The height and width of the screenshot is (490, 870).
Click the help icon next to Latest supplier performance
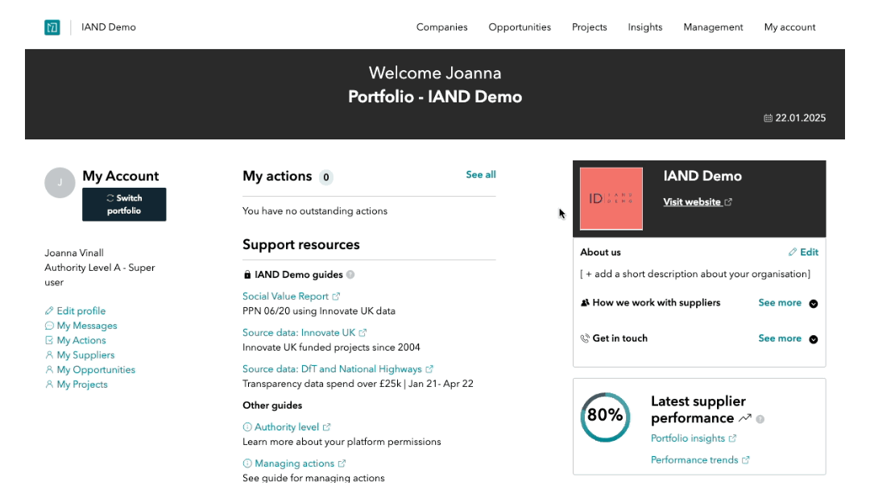point(760,419)
